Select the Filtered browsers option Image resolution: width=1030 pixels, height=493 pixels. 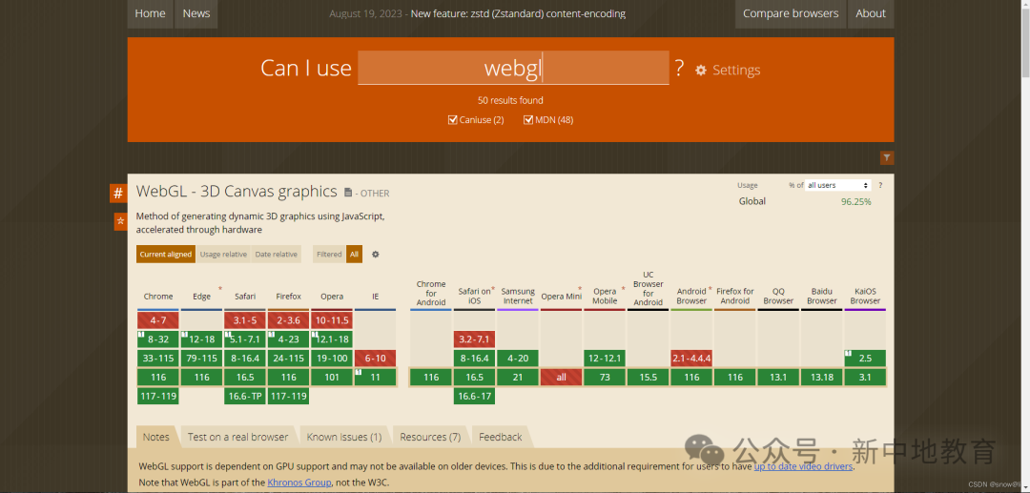tap(329, 254)
